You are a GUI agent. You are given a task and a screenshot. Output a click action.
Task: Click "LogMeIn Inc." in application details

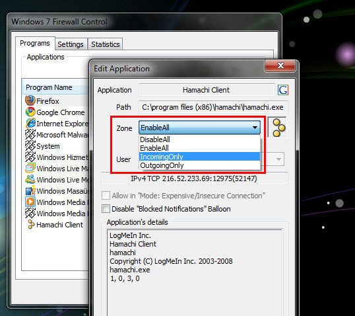[130, 235]
